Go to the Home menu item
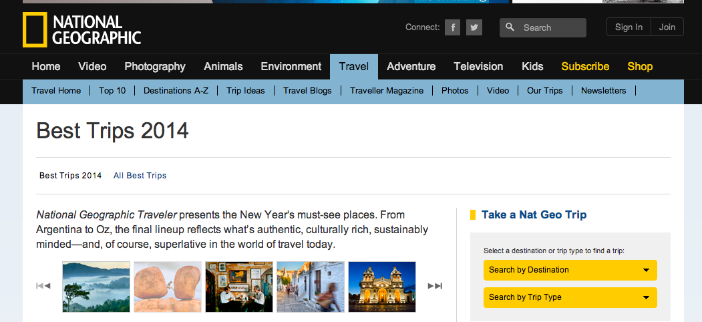The width and height of the screenshot is (702, 322). click(x=46, y=67)
